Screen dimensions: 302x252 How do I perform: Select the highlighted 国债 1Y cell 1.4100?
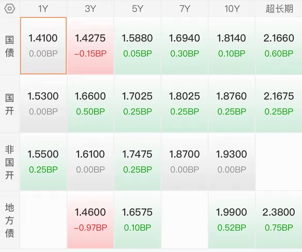pyautogui.click(x=43, y=46)
